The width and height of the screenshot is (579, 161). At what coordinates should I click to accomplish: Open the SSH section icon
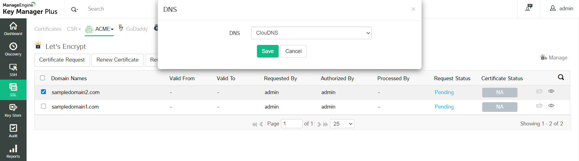pos(13,70)
